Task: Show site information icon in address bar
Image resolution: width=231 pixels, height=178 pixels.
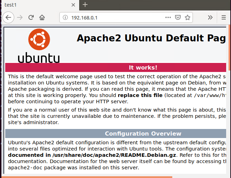Action: pos(65,17)
